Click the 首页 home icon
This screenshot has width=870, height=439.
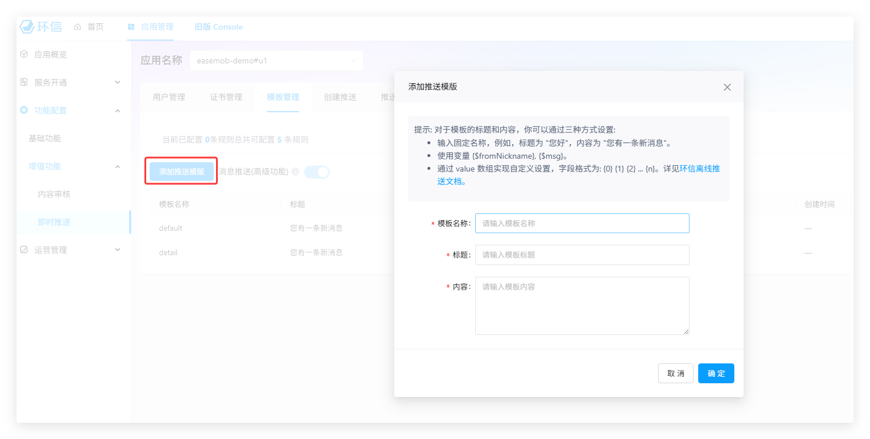click(x=77, y=27)
